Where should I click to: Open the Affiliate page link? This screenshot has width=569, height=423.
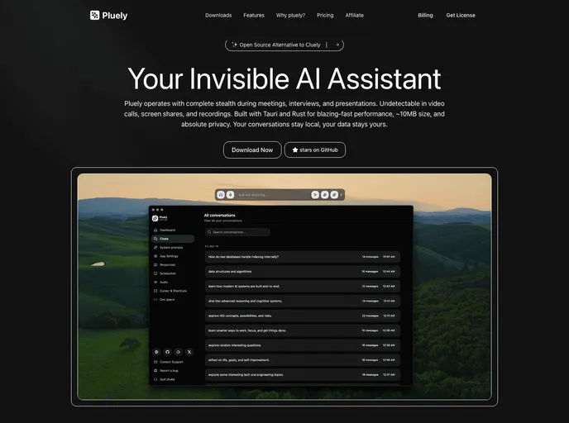coord(354,15)
